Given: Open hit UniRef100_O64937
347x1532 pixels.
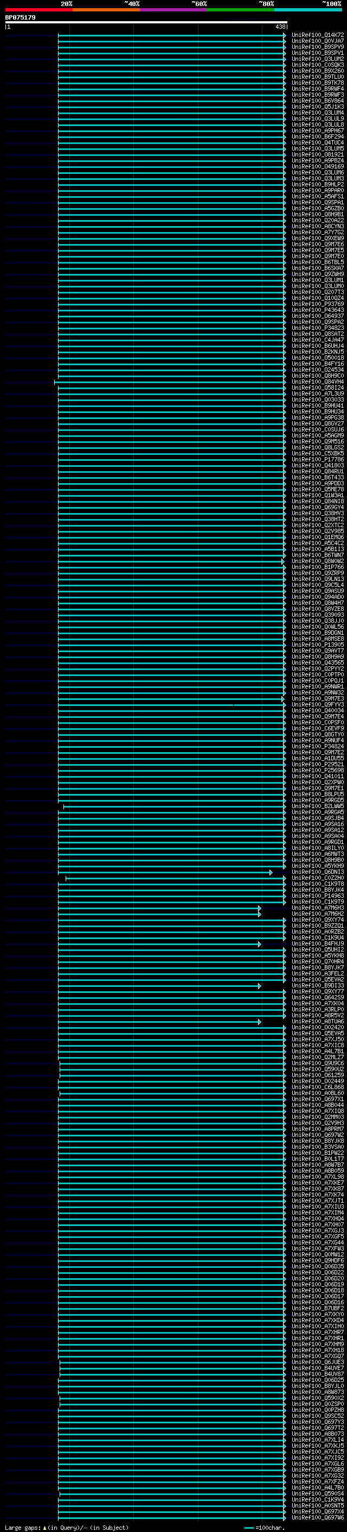Looking at the screenshot, I should (318, 316).
